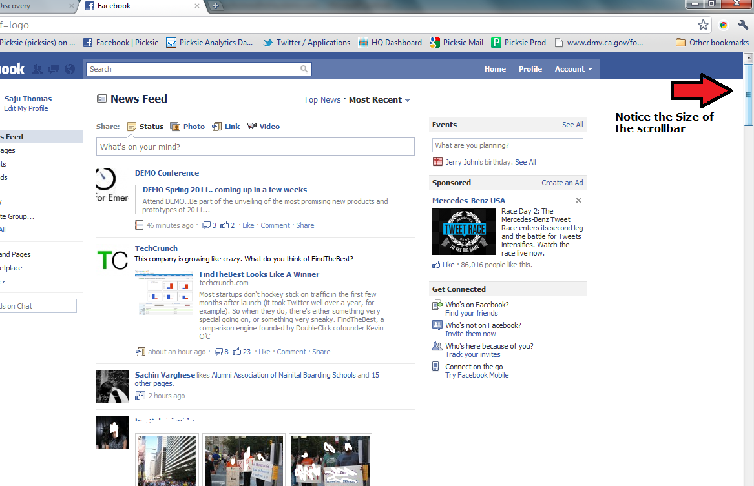Switch feed to Top News
The image size is (754, 486).
coord(322,100)
